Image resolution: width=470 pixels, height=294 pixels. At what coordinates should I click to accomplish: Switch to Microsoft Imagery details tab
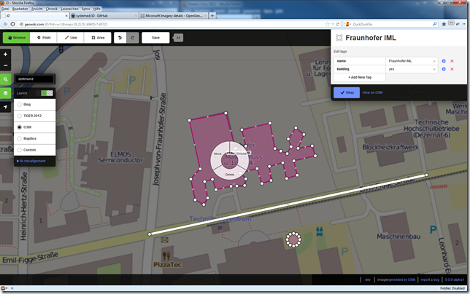[174, 16]
